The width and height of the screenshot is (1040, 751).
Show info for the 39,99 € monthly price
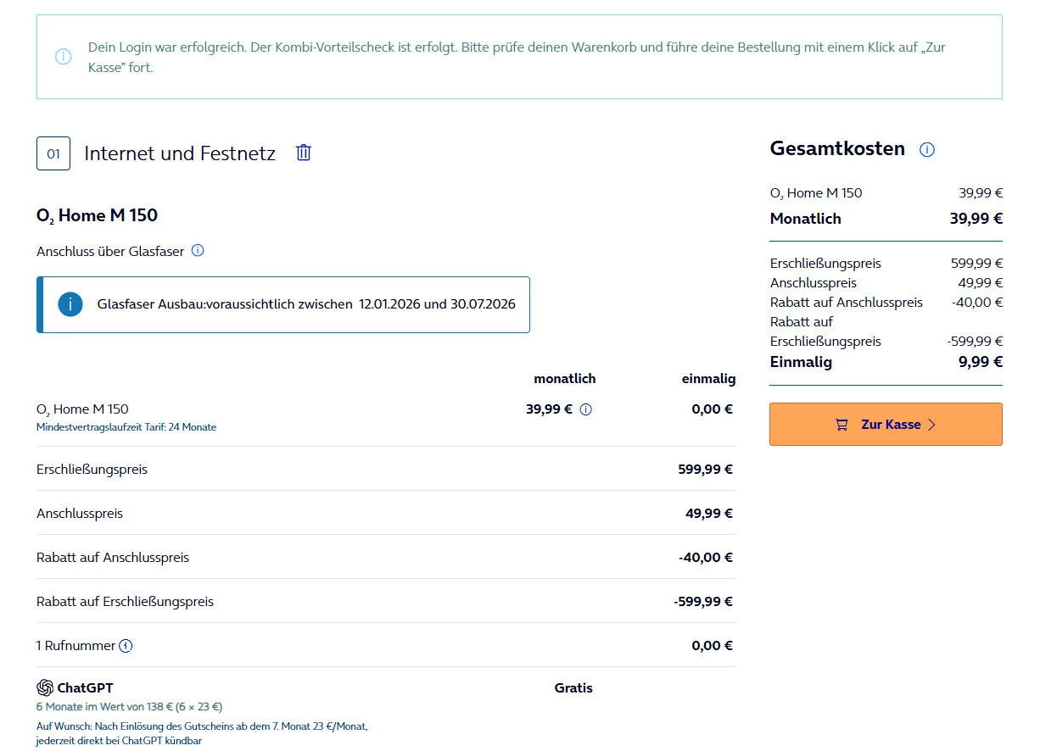coord(585,409)
